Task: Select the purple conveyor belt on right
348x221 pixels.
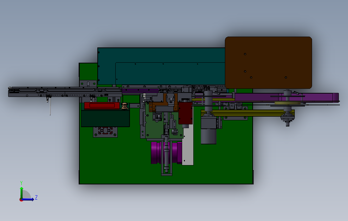Action: [286, 97]
